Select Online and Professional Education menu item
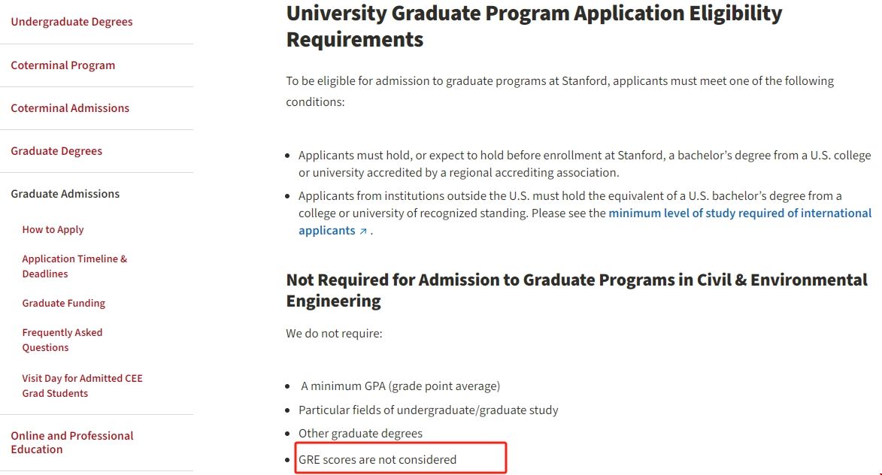 click(x=72, y=443)
